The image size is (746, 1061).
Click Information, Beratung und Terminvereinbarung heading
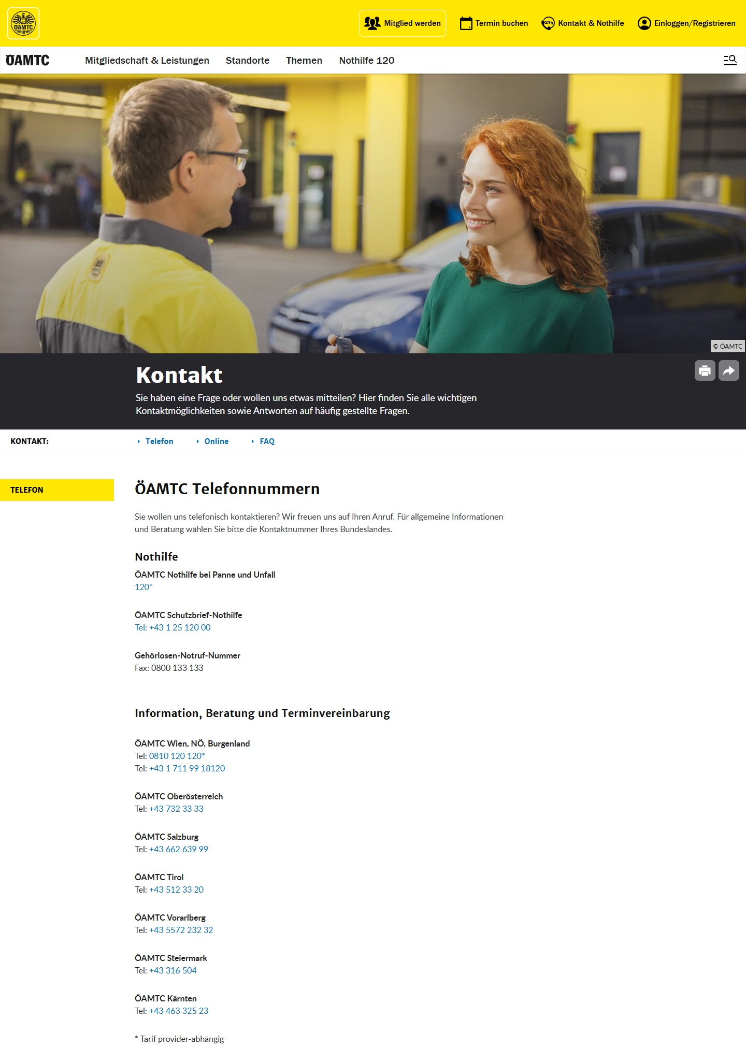pos(262,713)
